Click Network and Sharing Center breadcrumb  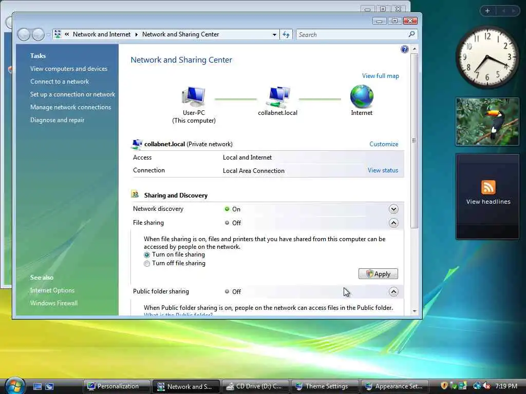pyautogui.click(x=180, y=34)
